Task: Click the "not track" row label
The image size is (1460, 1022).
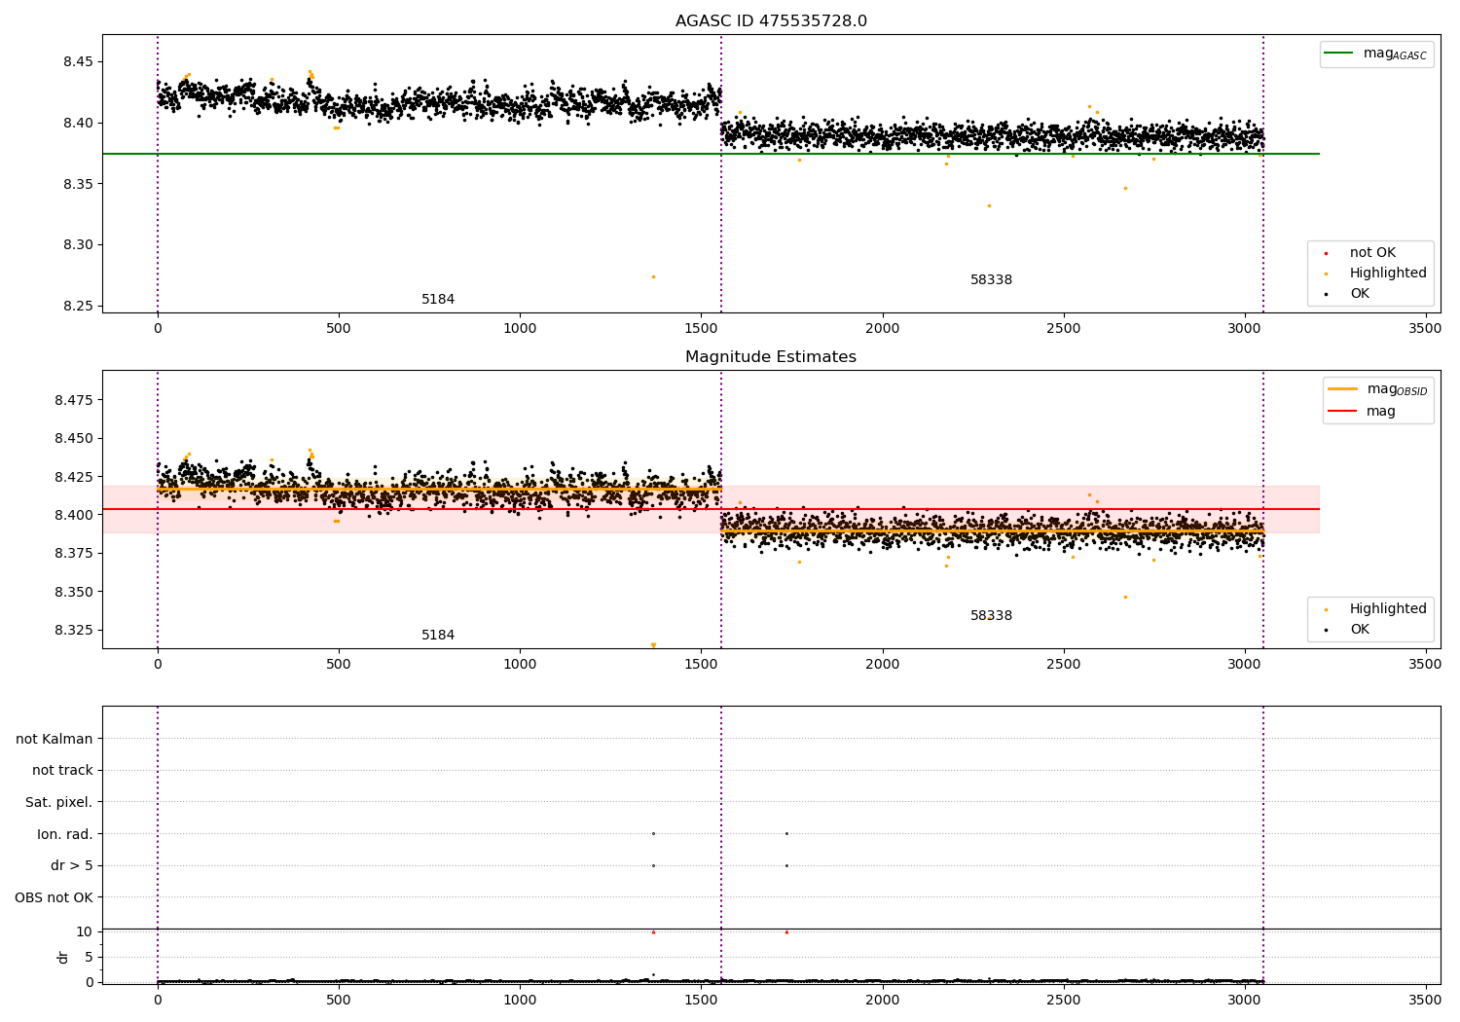Action: click(62, 771)
